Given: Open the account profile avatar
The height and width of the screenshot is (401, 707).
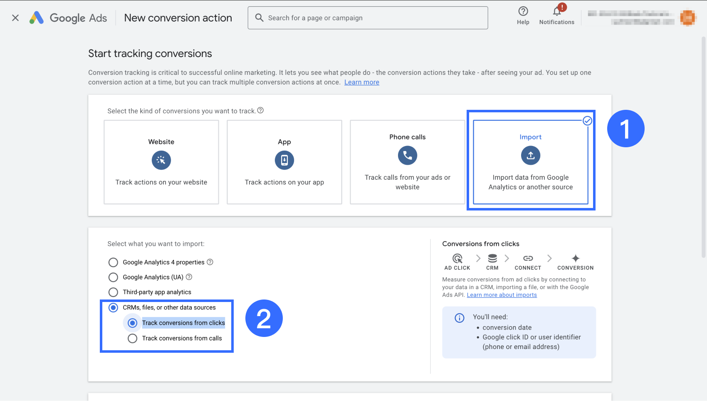Looking at the screenshot, I should pyautogui.click(x=688, y=18).
